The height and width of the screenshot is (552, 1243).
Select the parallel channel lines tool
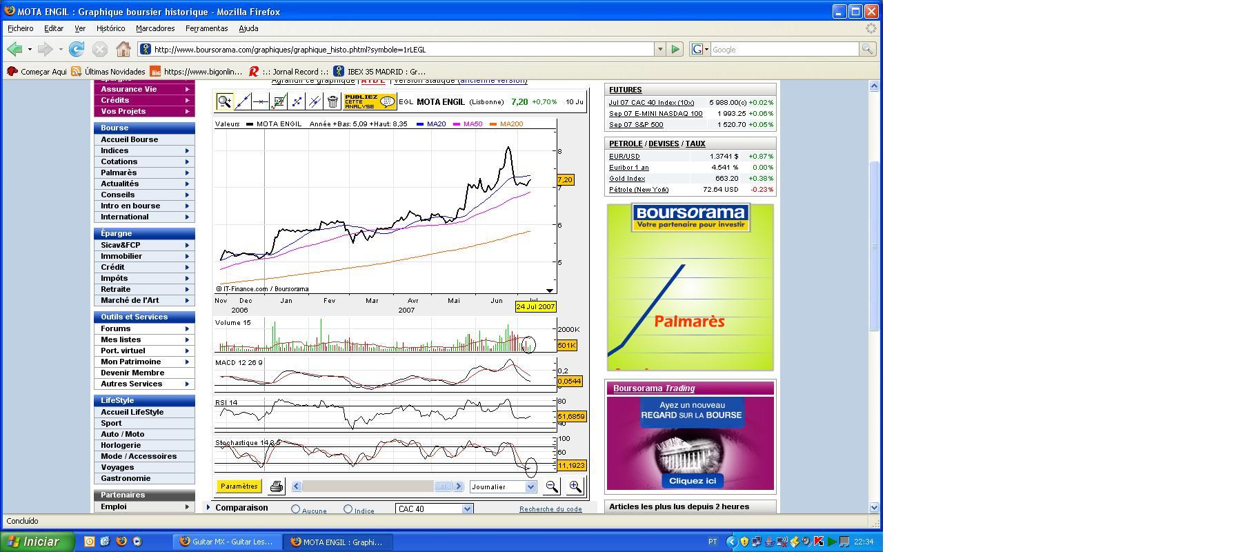click(315, 101)
